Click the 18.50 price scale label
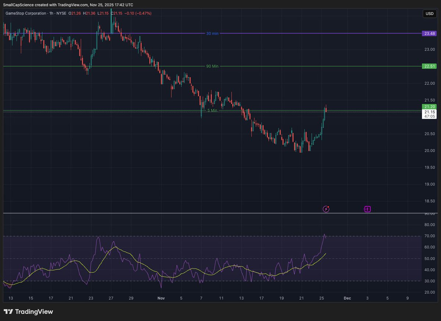Image resolution: width=441 pixels, height=321 pixels. 430,201
